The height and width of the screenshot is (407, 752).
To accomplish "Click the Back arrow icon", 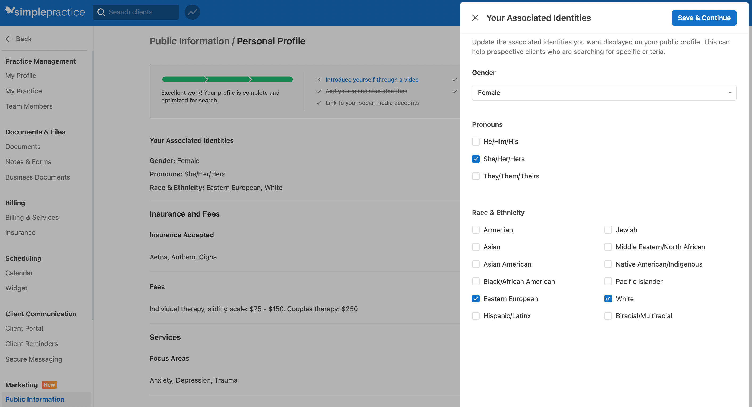I will [9, 39].
